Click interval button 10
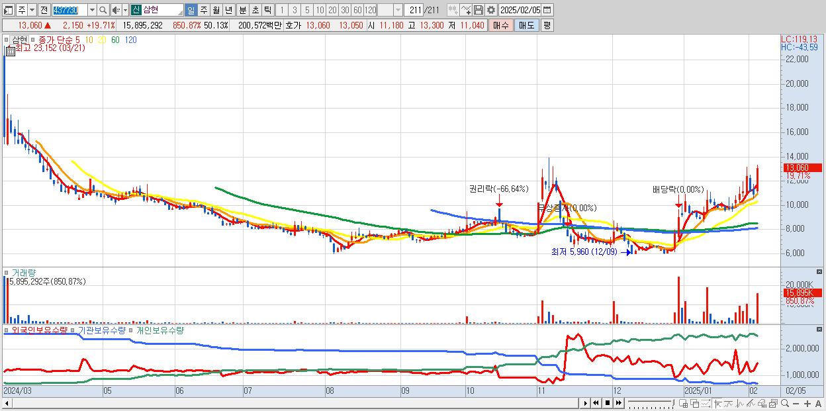 [319, 10]
